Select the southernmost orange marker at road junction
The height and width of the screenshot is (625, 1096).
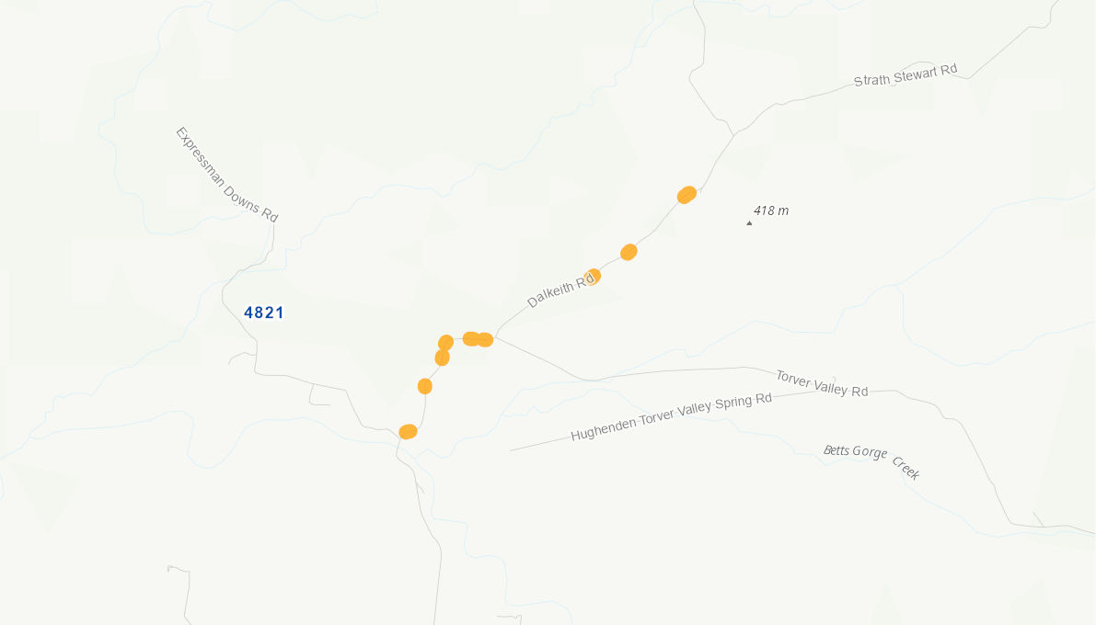pyautogui.click(x=409, y=432)
